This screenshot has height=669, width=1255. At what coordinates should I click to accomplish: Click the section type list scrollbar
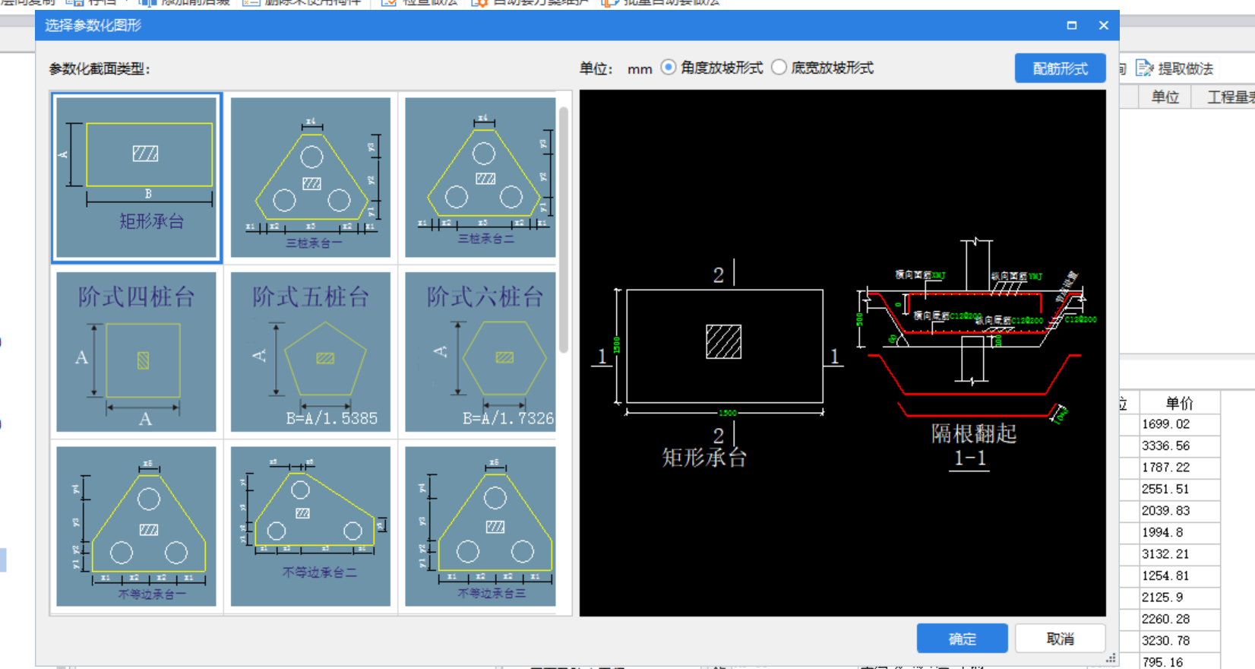point(564,230)
